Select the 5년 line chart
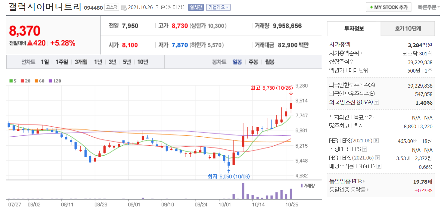Screen dimensions: 444x211 click(127, 62)
